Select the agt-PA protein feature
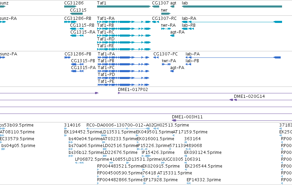 (x=172, y=71)
